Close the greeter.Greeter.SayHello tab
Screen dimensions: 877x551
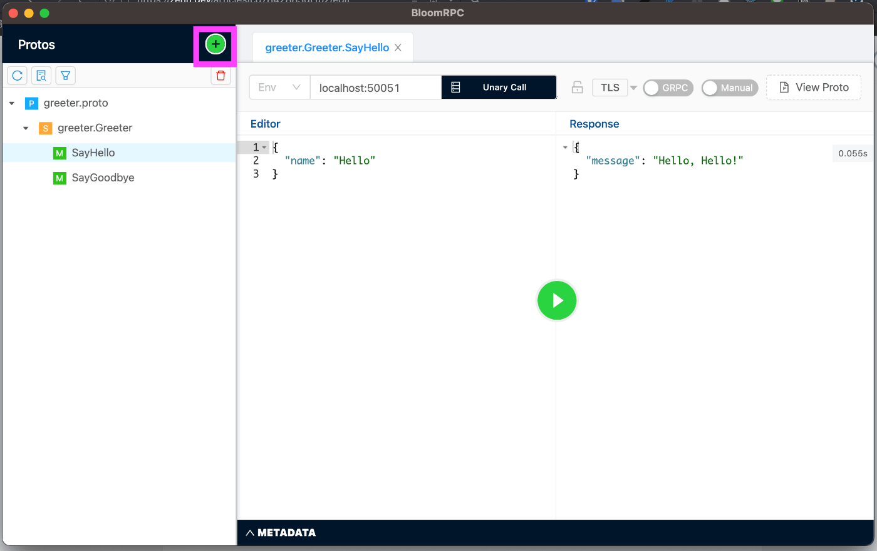(x=398, y=48)
